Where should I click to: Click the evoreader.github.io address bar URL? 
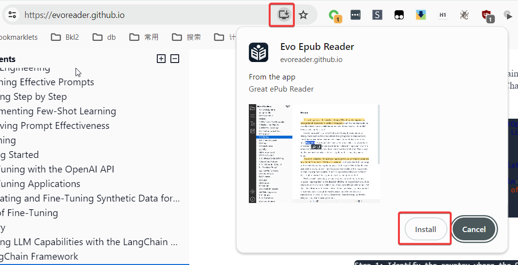(75, 15)
